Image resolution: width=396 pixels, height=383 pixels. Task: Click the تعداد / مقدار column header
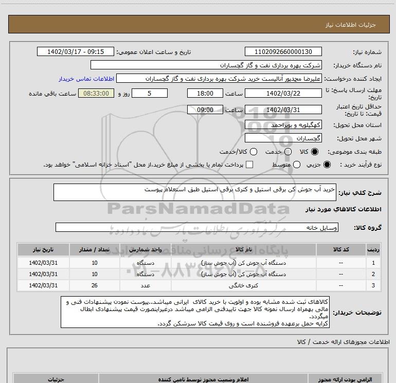95,250
